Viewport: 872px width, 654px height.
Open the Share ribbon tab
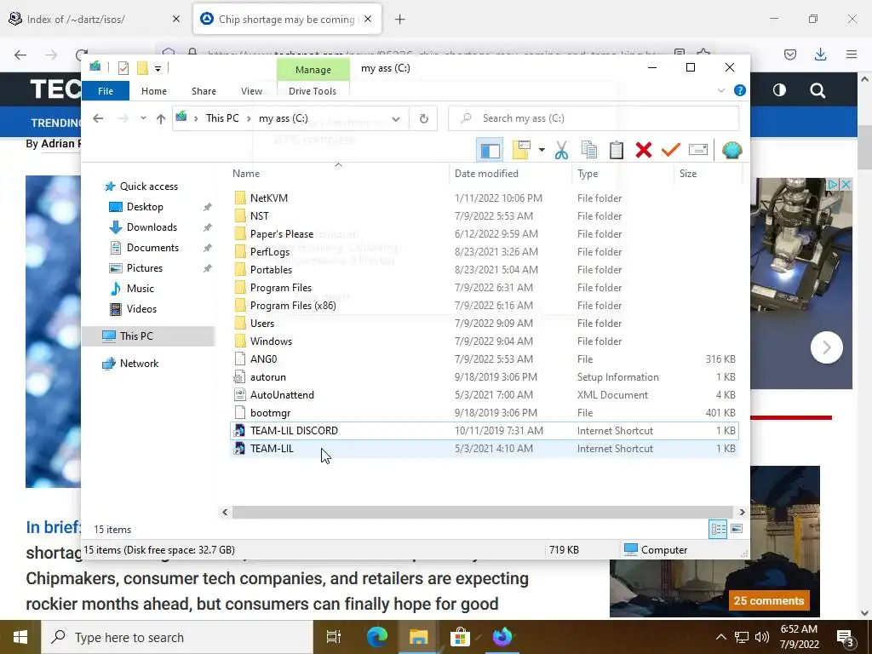point(204,90)
